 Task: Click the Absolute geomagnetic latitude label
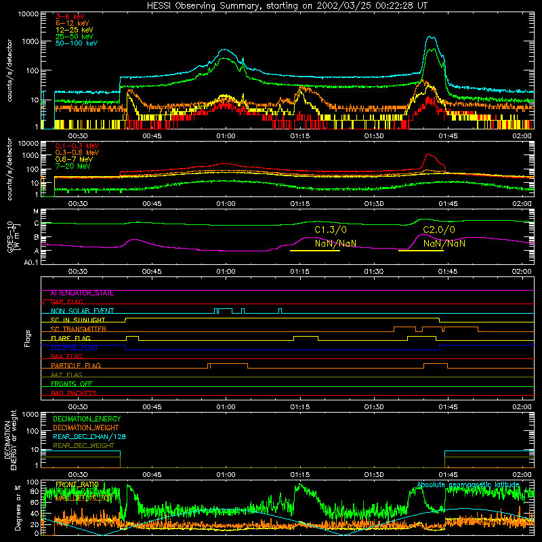pyautogui.click(x=468, y=485)
